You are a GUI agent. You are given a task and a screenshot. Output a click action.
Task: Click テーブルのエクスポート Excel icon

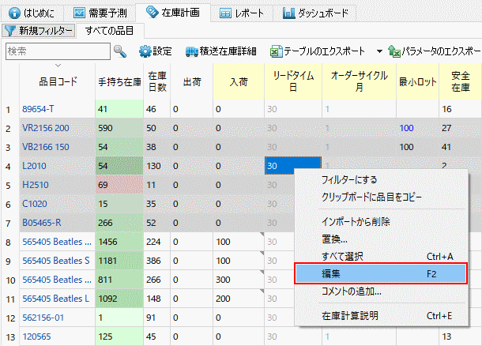pyautogui.click(x=277, y=51)
